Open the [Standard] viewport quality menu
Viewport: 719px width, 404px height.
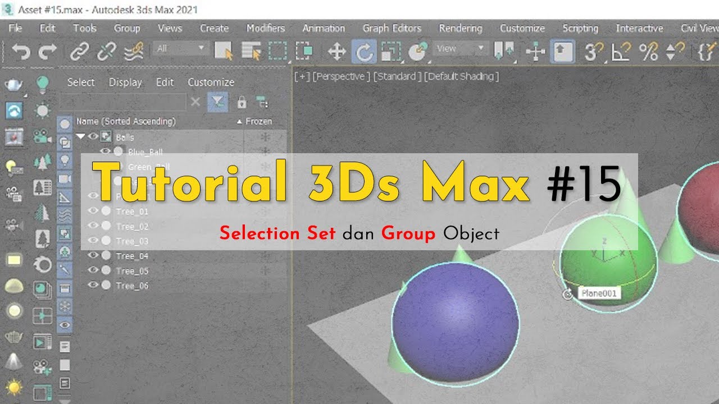click(x=397, y=77)
